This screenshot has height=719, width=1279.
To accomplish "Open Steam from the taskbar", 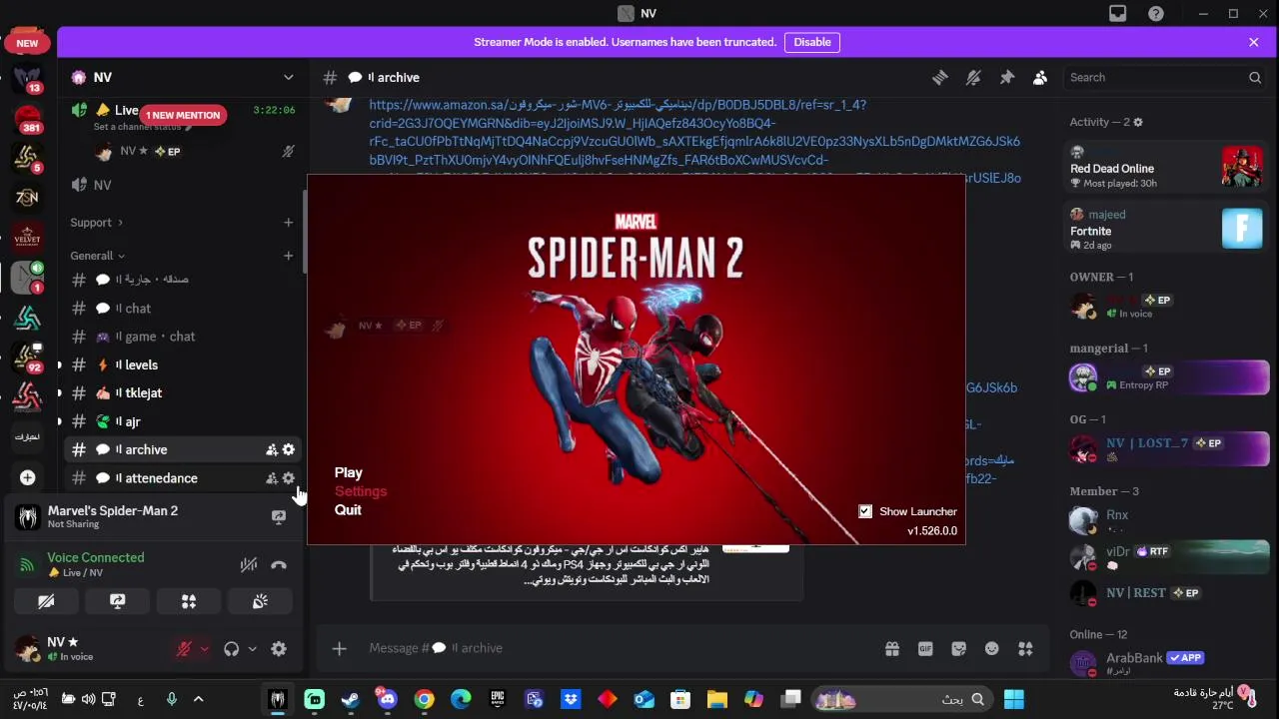I will tap(351, 699).
